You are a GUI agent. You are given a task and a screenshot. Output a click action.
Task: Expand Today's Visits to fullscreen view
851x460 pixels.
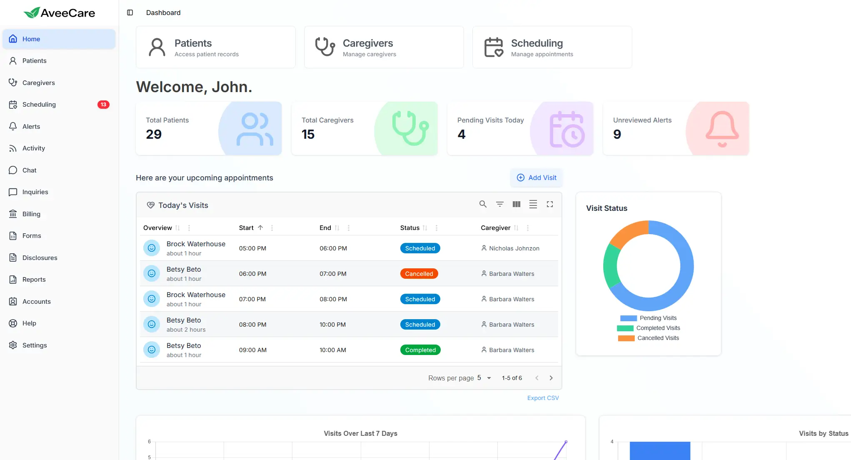pyautogui.click(x=550, y=205)
